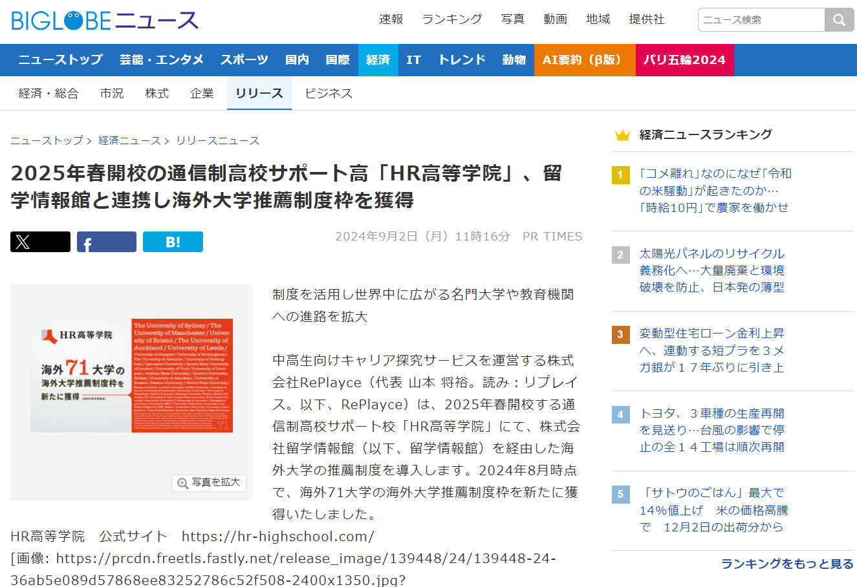This screenshot has height=587, width=857.
Task: Focus the ニュース検索 search field
Action: (761, 20)
